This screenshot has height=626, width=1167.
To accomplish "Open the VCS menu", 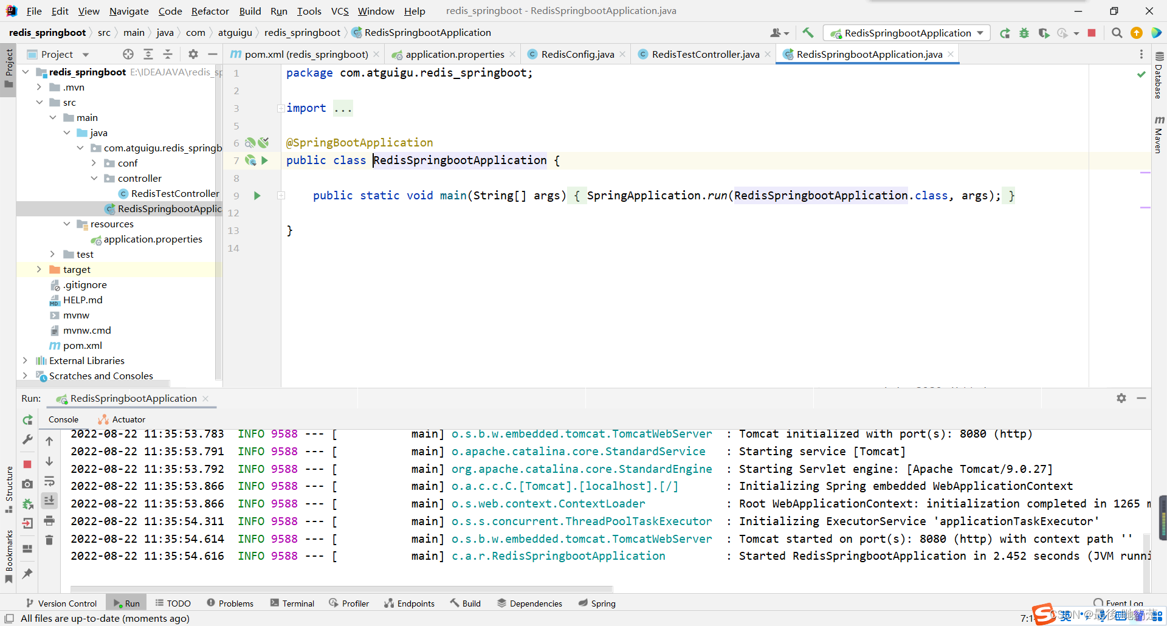I will tap(339, 11).
